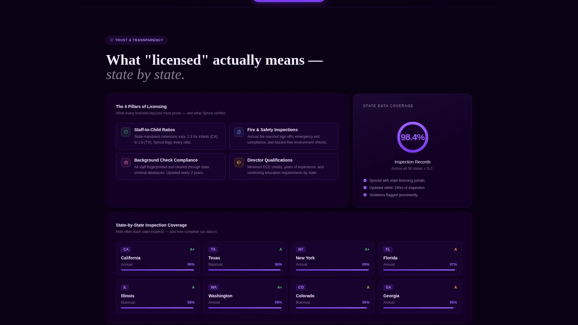Click the 'state by state.' italic headline
Image resolution: width=578 pixels, height=325 pixels.
[145, 75]
